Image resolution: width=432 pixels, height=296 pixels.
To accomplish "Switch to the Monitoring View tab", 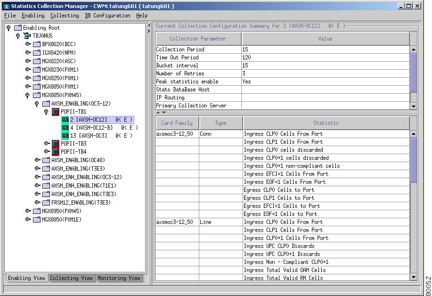I will (119, 278).
